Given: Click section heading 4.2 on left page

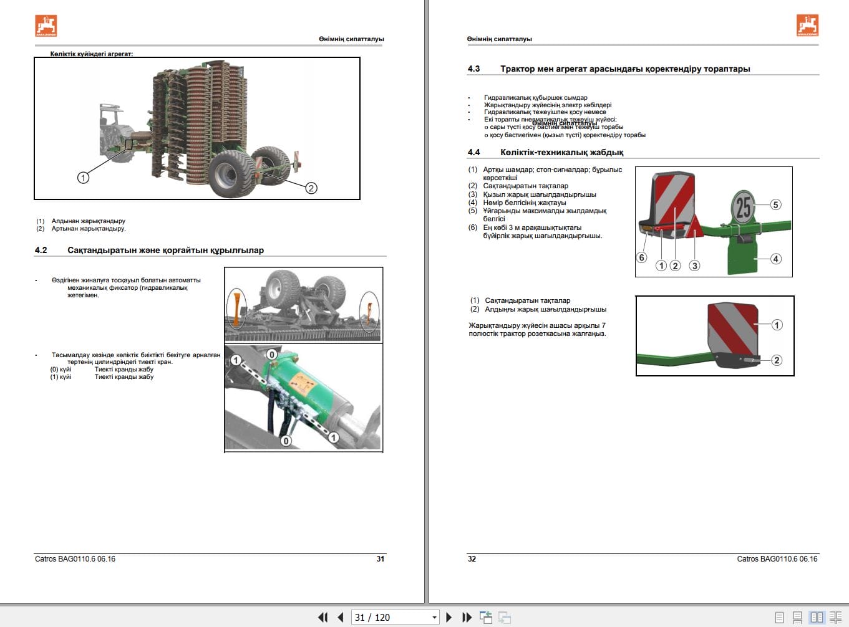Looking at the screenshot, I should [149, 250].
